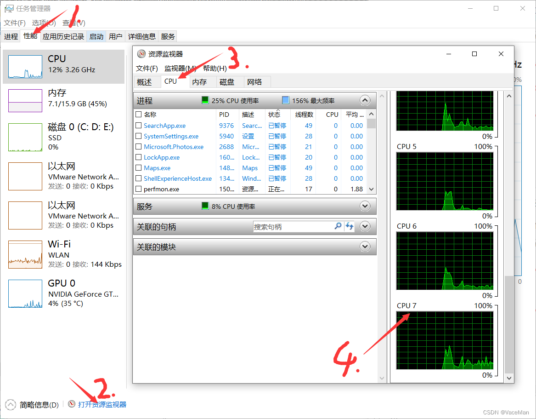536x419 pixels.
Task: Click the CPU graphs pane scroll-down arrow
Action: point(509,378)
